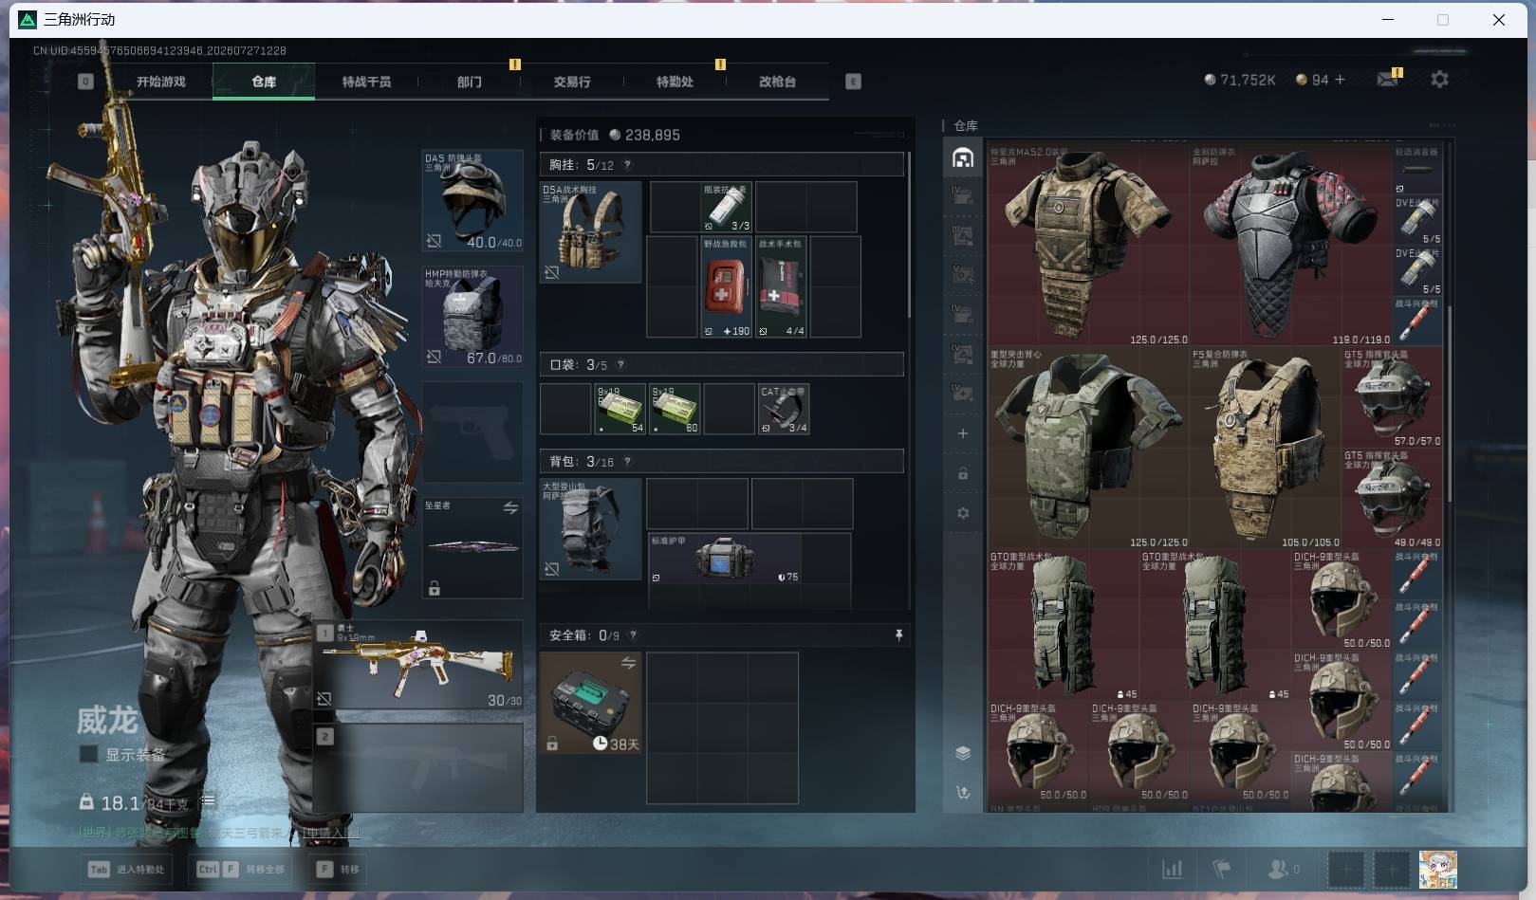Select the DSA战术胸挂 chest rig
Screen dimensions: 1536x900
(590, 232)
